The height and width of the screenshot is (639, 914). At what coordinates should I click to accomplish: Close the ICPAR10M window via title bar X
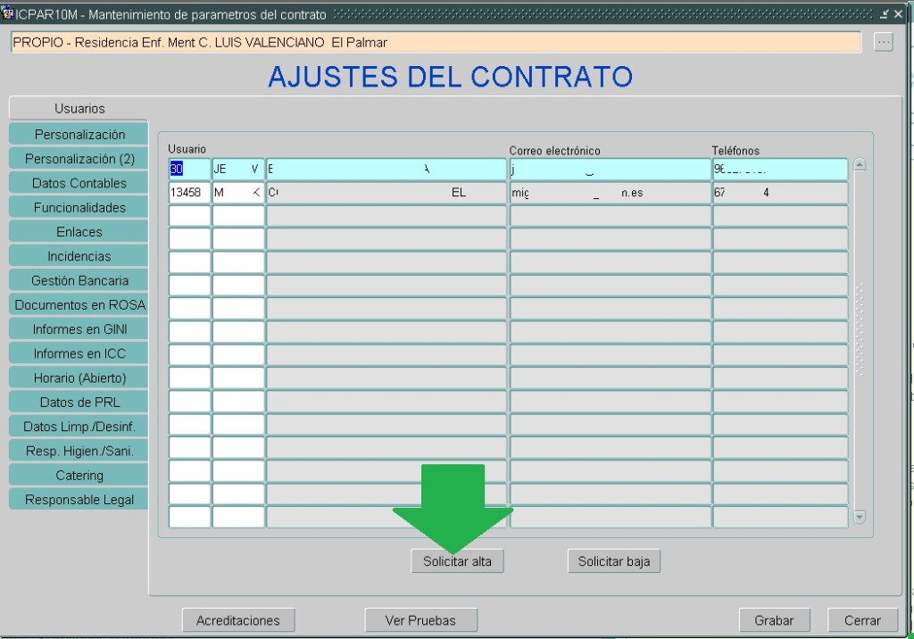pos(899,14)
